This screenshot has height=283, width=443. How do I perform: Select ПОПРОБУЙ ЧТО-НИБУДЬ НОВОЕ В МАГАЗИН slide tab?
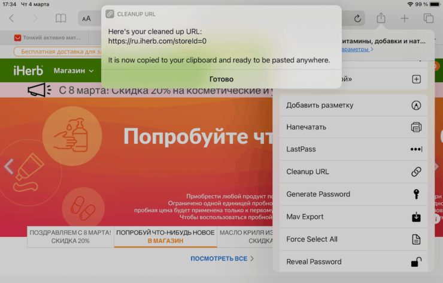166,237
